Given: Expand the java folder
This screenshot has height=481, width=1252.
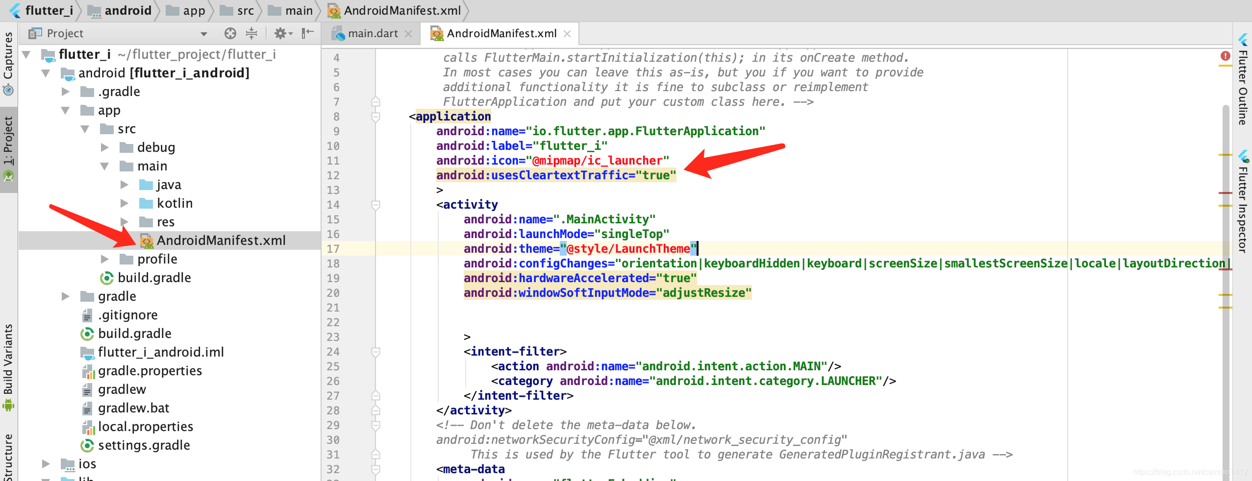Looking at the screenshot, I should point(124,185).
